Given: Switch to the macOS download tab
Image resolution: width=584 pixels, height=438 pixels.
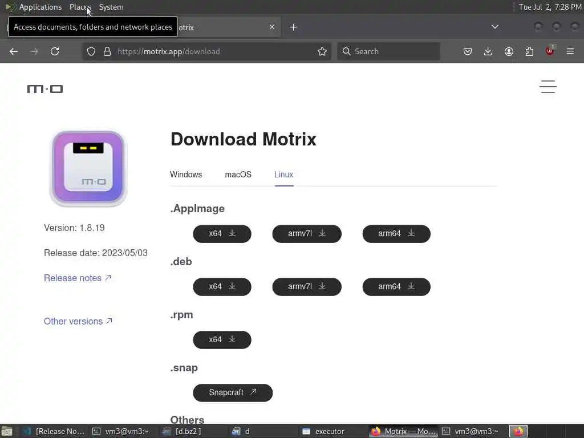Looking at the screenshot, I should pyautogui.click(x=238, y=175).
